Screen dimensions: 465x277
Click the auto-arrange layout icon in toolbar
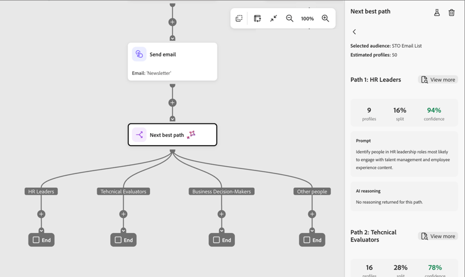click(257, 19)
